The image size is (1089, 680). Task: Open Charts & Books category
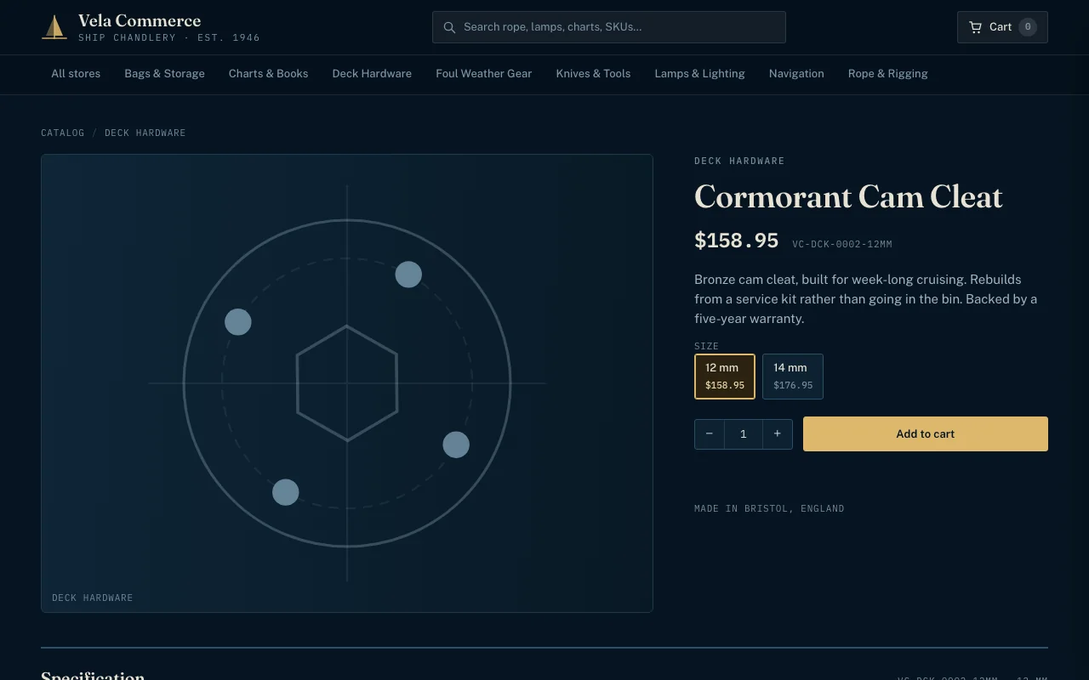coord(268,74)
